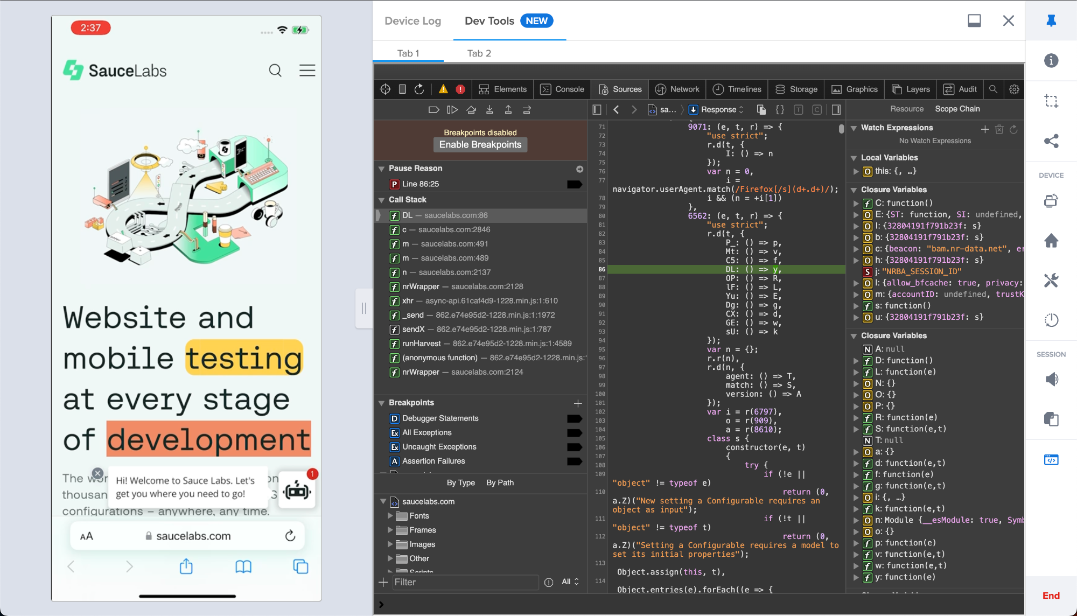Expand the 'this' local variable
Screen dimensions: 1077x616
click(856, 171)
